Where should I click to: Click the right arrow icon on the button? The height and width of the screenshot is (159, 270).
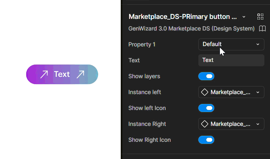(x=80, y=75)
